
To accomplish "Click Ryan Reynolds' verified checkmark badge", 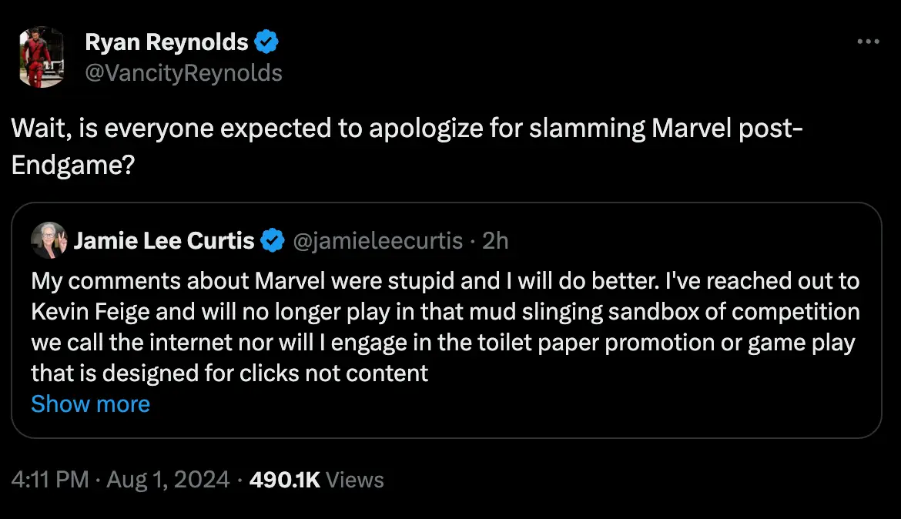I will (266, 42).
